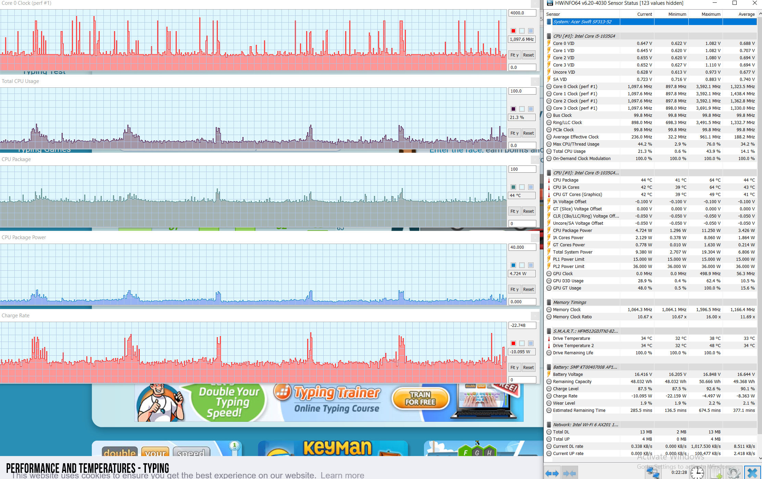This screenshot has width=762, height=479.
Task: Close the Total CPU Usage graph panel
Action: point(535,82)
